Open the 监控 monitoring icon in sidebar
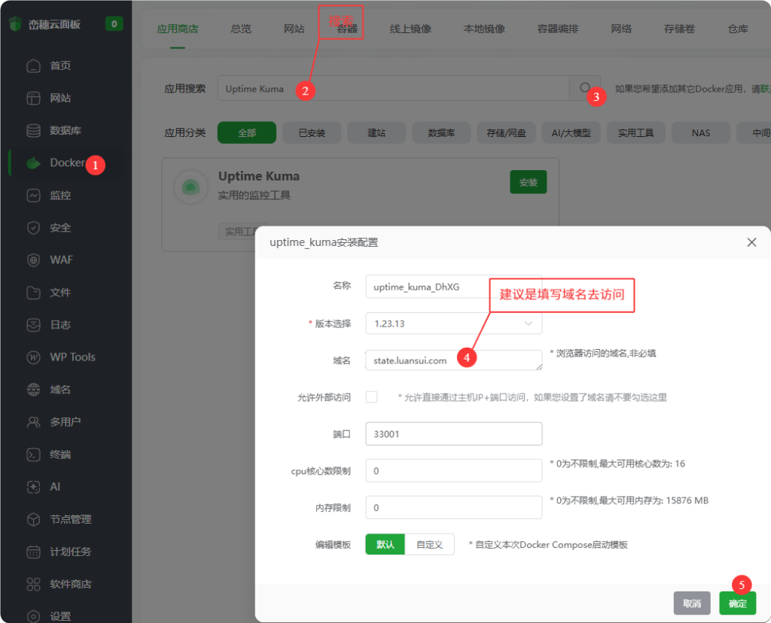The width and height of the screenshot is (771, 623). (x=33, y=196)
